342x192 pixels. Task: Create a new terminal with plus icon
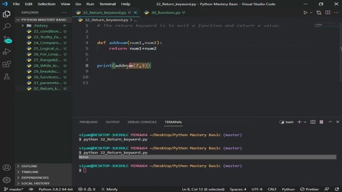click(x=299, y=122)
